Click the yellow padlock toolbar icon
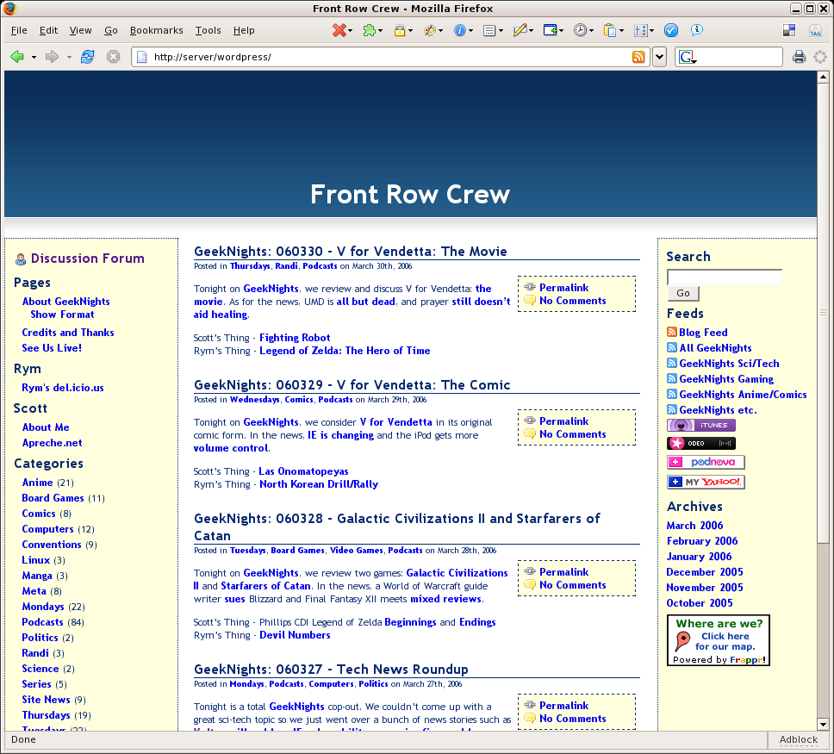The image size is (834, 754). 400,30
